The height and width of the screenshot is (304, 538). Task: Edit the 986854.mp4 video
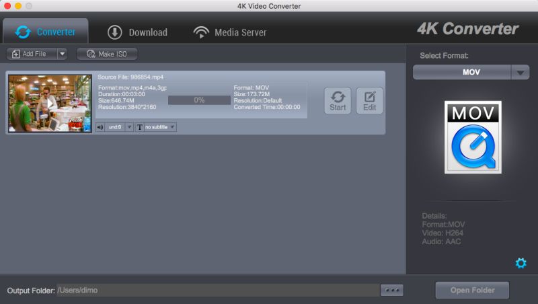[x=369, y=100]
